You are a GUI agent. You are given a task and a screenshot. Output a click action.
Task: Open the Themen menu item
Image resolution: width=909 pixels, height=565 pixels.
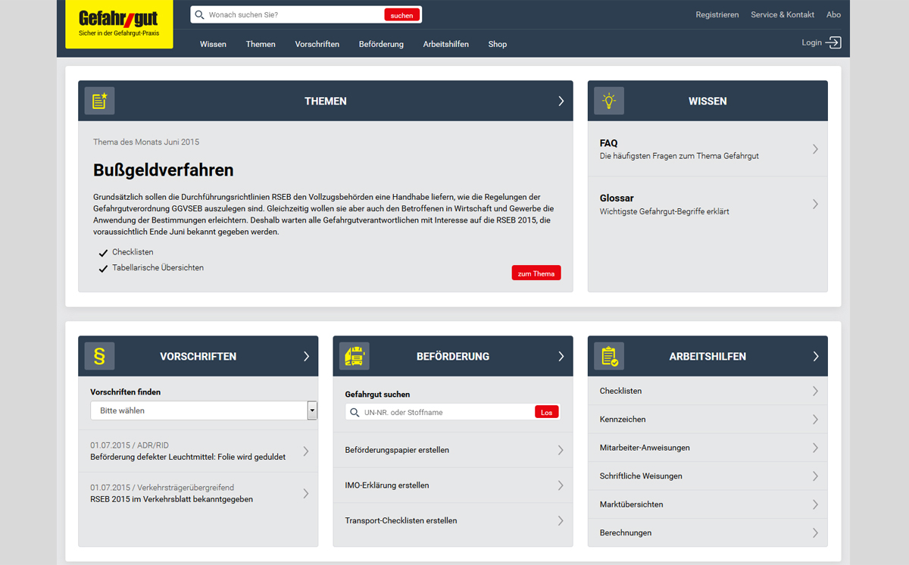[261, 44]
